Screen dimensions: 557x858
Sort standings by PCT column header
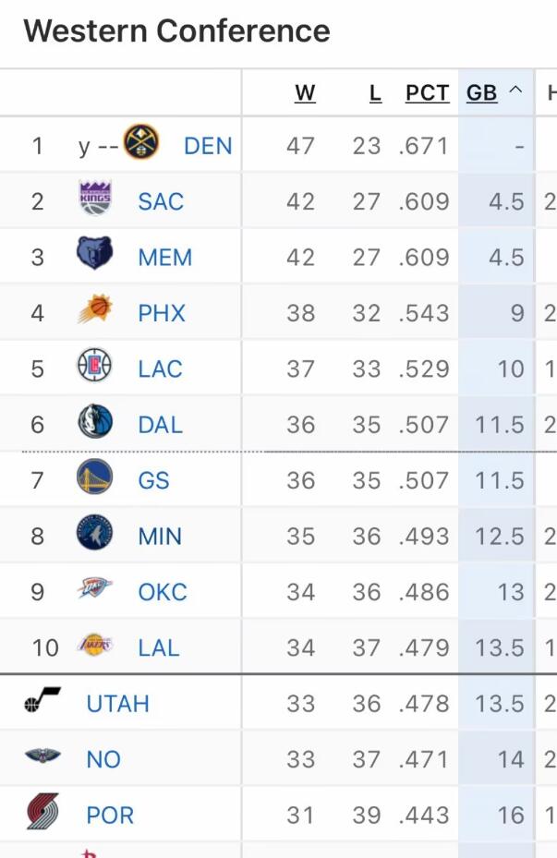427,93
